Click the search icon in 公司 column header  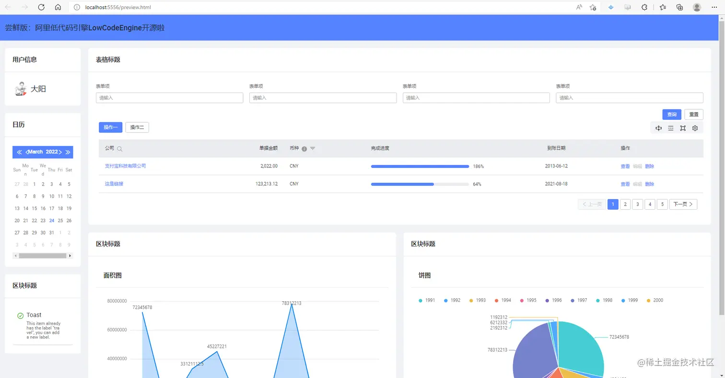119,149
